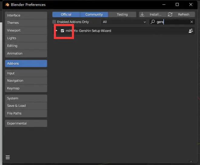Expand the Genshin Setup Wizard add-on details
The width and height of the screenshot is (200, 165).
[56, 31]
